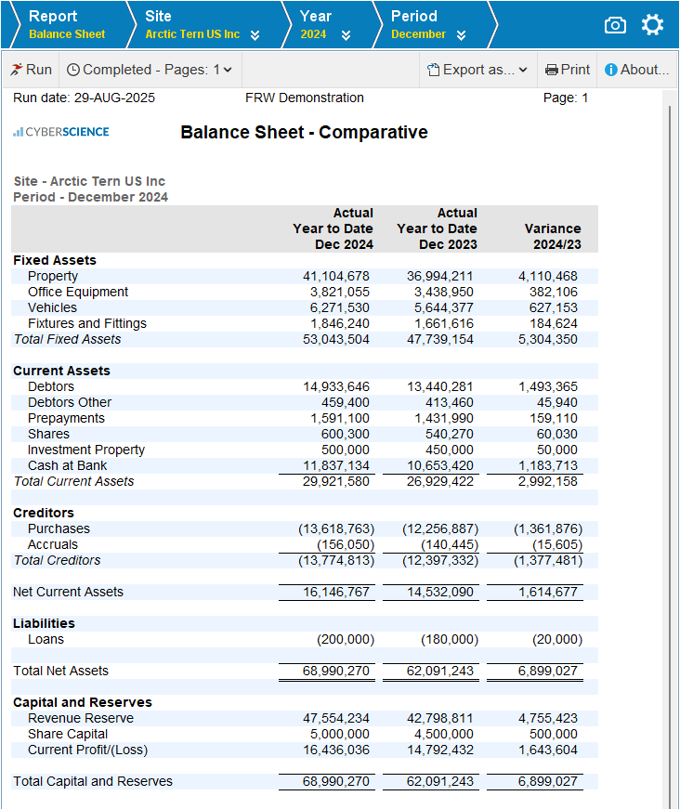This screenshot has width=680, height=809.
Task: Expand the Export as dropdown
Action: [x=477, y=70]
